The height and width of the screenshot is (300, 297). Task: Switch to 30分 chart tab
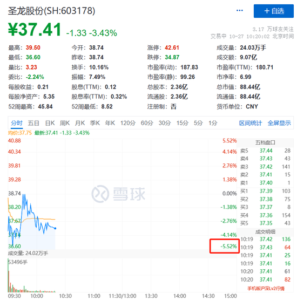[165, 123]
